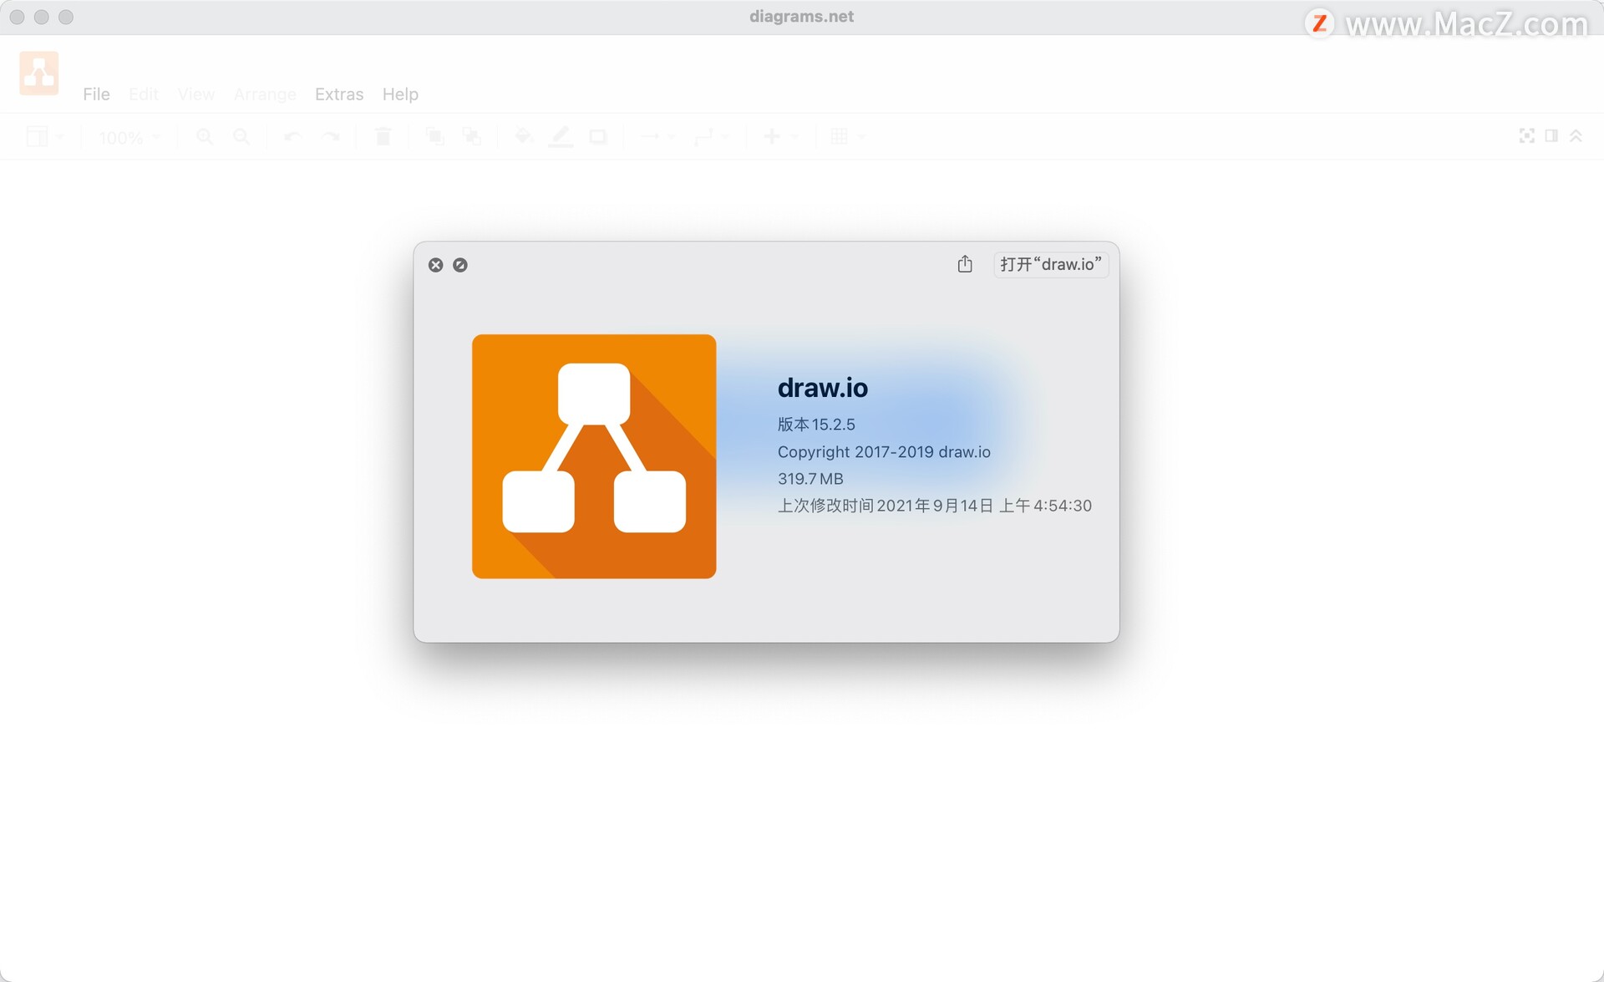1604x982 pixels.
Task: Open the Extras menu
Action: [x=339, y=94]
